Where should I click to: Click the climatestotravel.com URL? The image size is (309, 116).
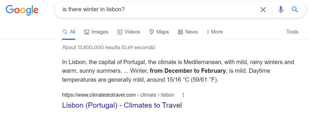click(99, 95)
